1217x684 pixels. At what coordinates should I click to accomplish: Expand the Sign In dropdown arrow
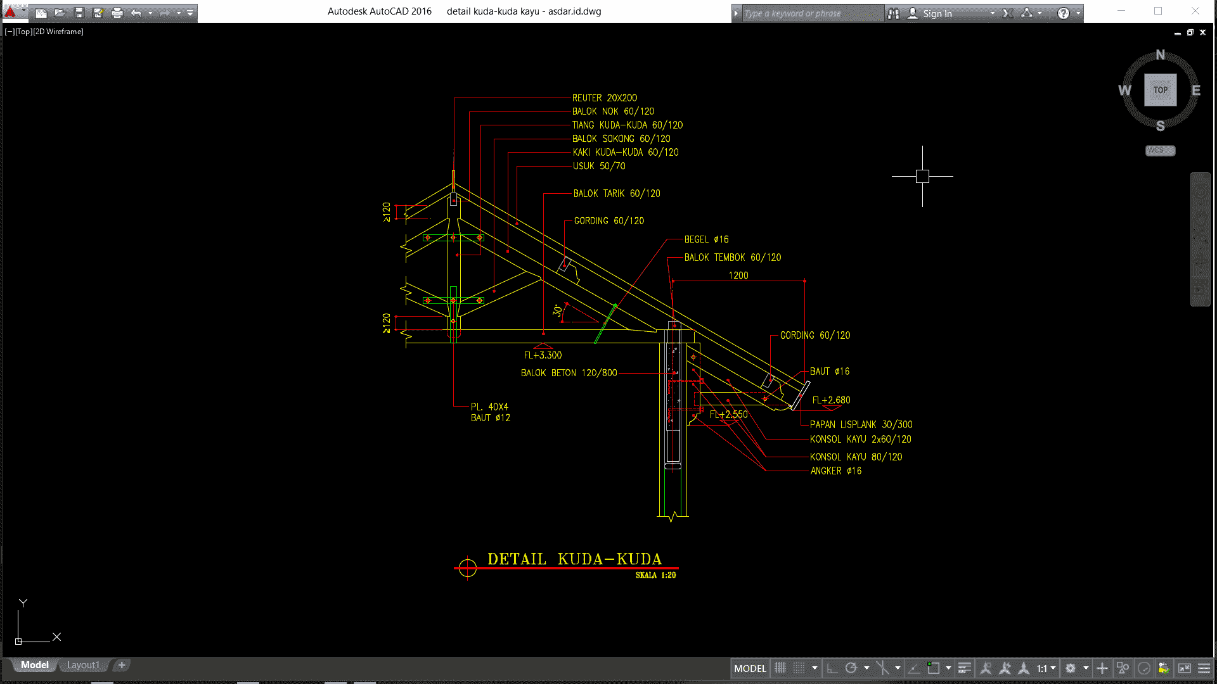click(x=993, y=13)
